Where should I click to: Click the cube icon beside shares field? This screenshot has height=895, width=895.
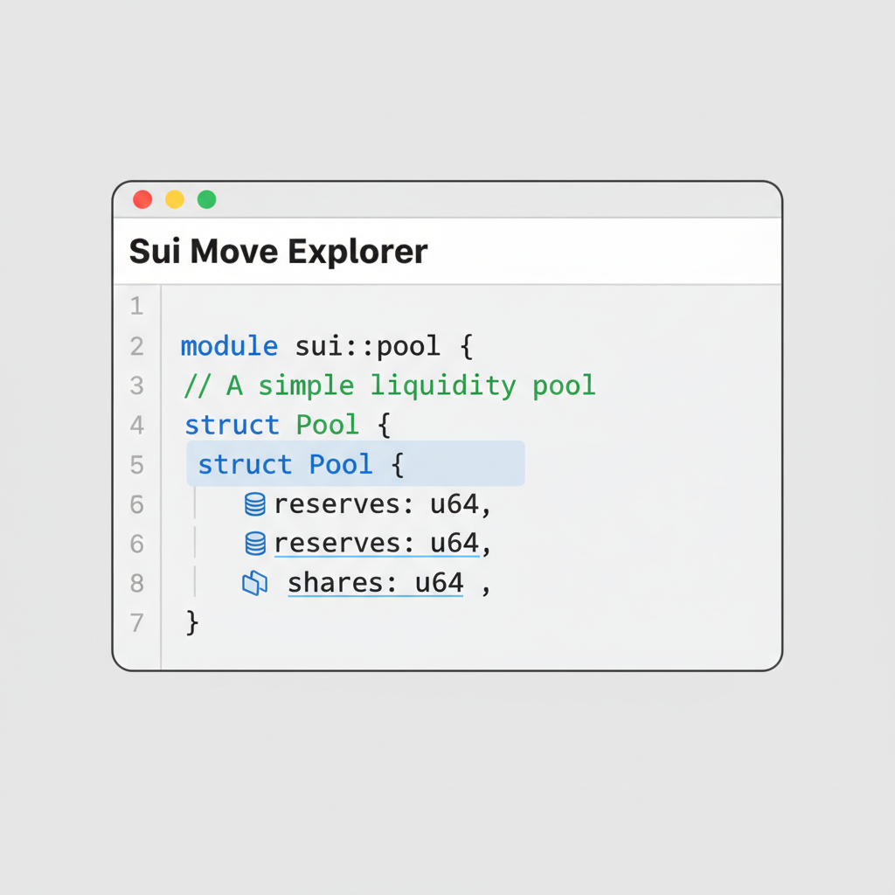(x=254, y=583)
